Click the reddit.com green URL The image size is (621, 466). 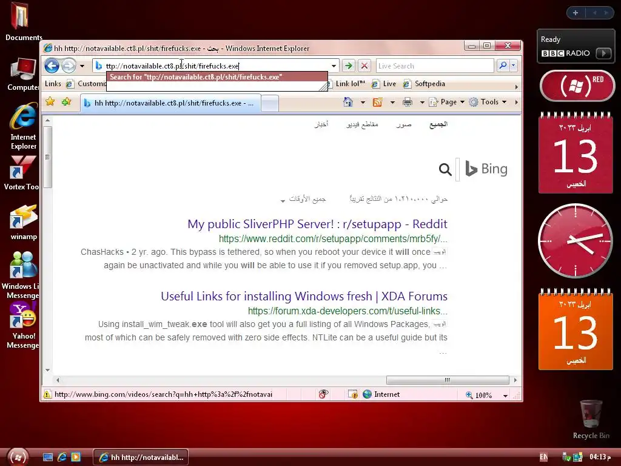[333, 239]
